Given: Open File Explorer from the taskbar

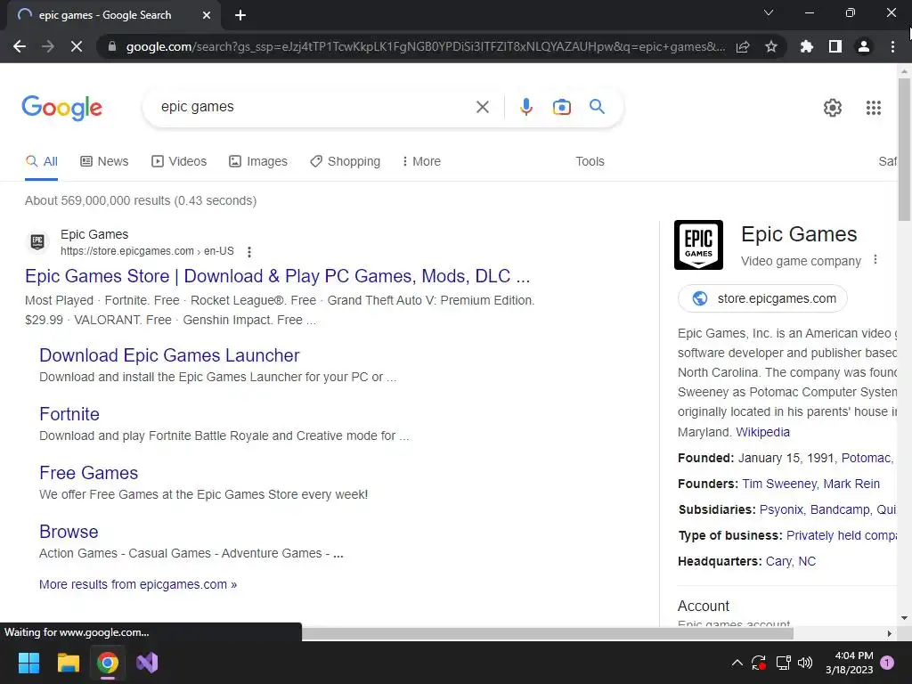Looking at the screenshot, I should pyautogui.click(x=68, y=663).
